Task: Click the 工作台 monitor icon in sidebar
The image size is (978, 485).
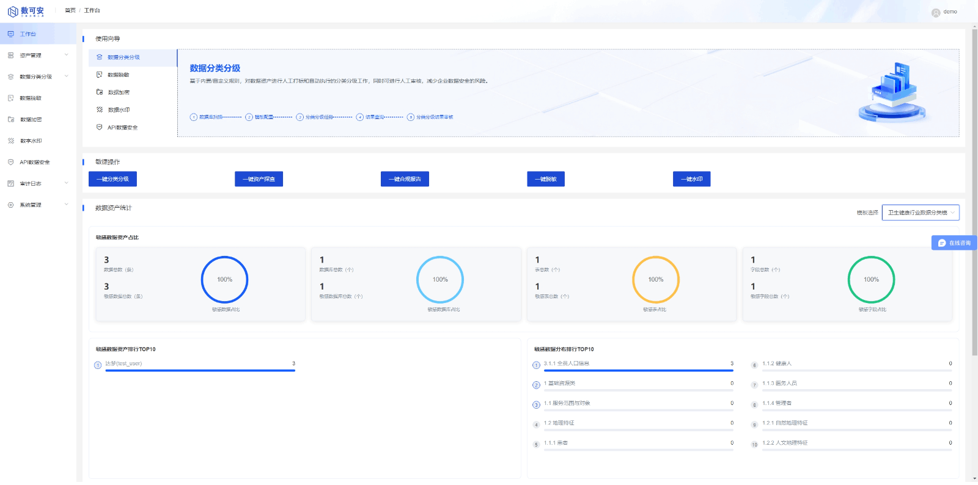Action: coord(10,34)
